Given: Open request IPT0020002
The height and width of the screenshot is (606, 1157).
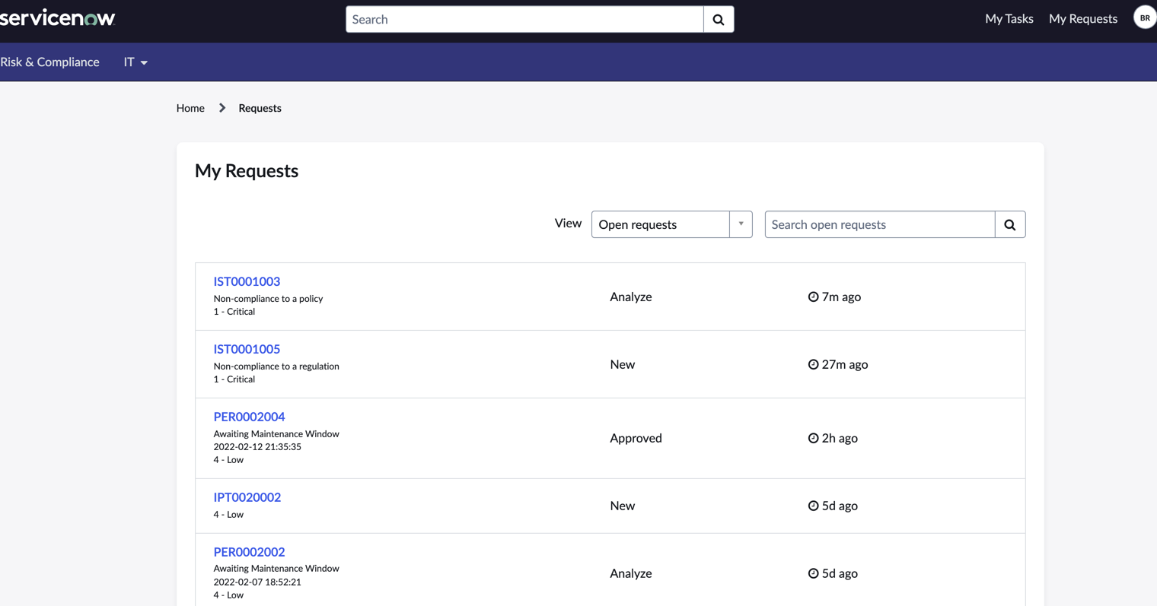Looking at the screenshot, I should tap(247, 497).
